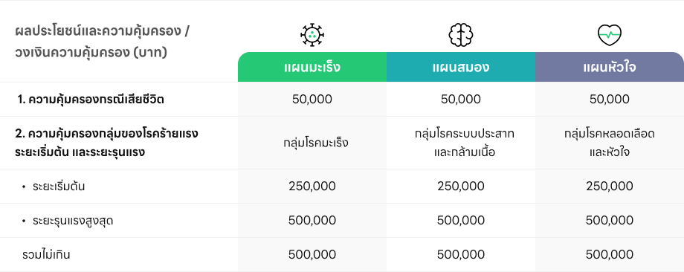Click the รวมไม่เกิน row label

46,255
